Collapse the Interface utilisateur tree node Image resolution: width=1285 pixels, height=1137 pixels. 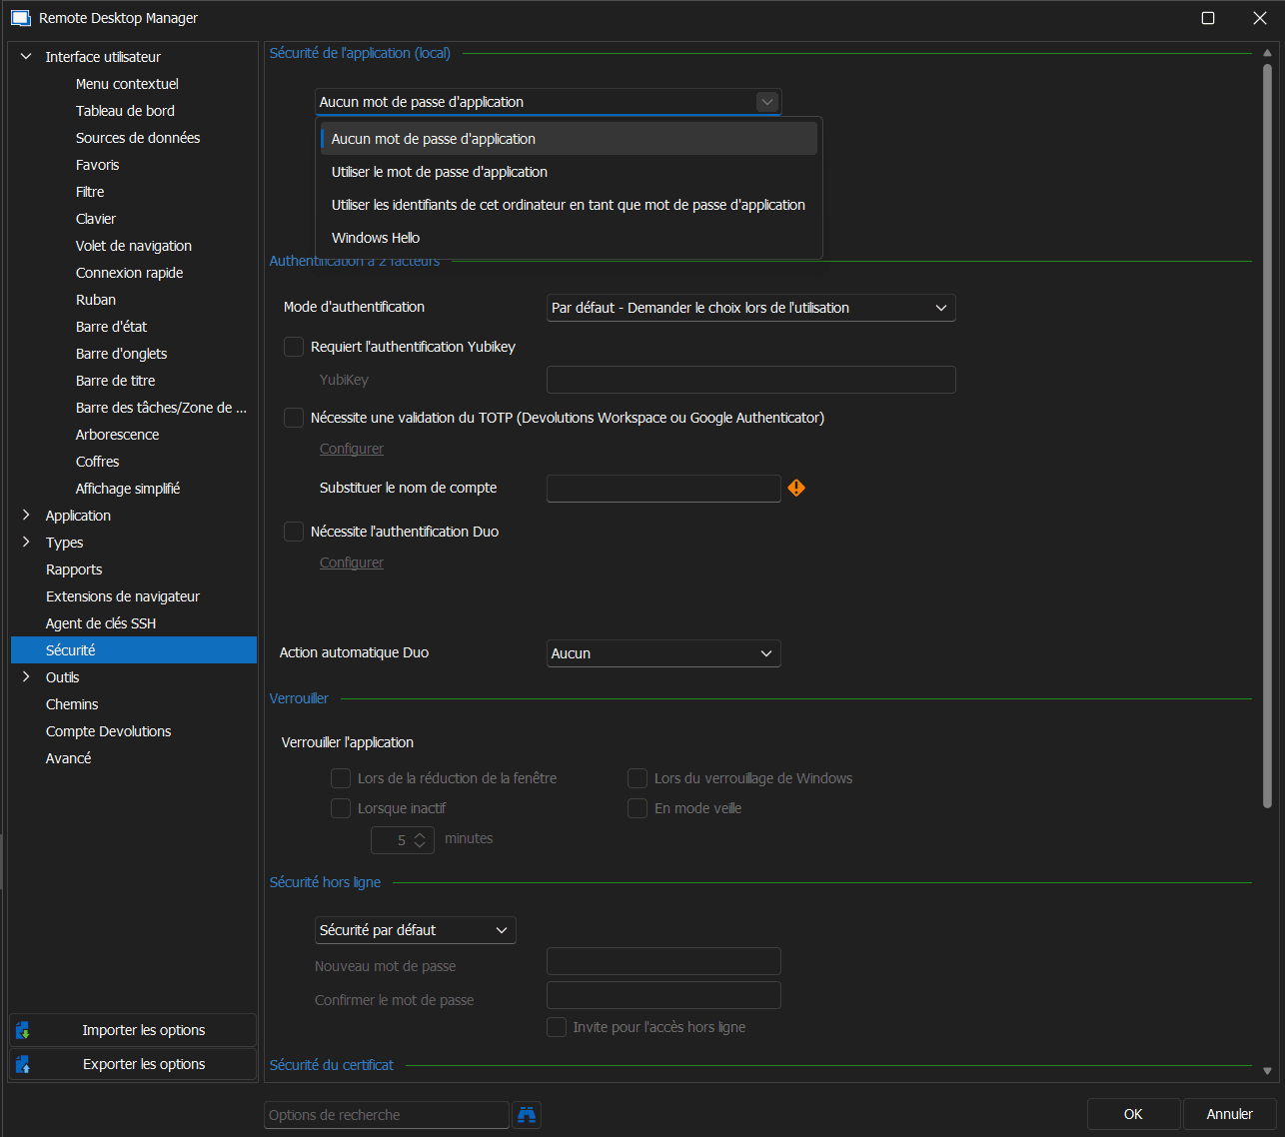coord(26,57)
